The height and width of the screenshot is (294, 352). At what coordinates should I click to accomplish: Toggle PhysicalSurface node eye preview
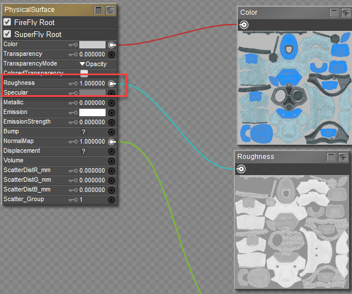(111, 10)
